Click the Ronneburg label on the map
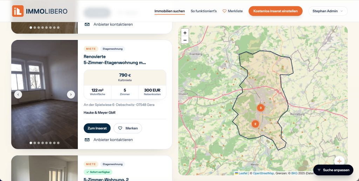 pyautogui.click(x=297, y=114)
